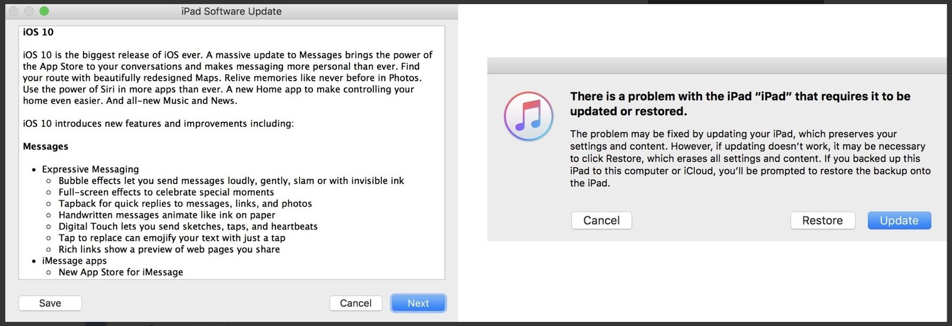Choose Restore in iTunes dialog
This screenshot has width=952, height=326.
823,220
